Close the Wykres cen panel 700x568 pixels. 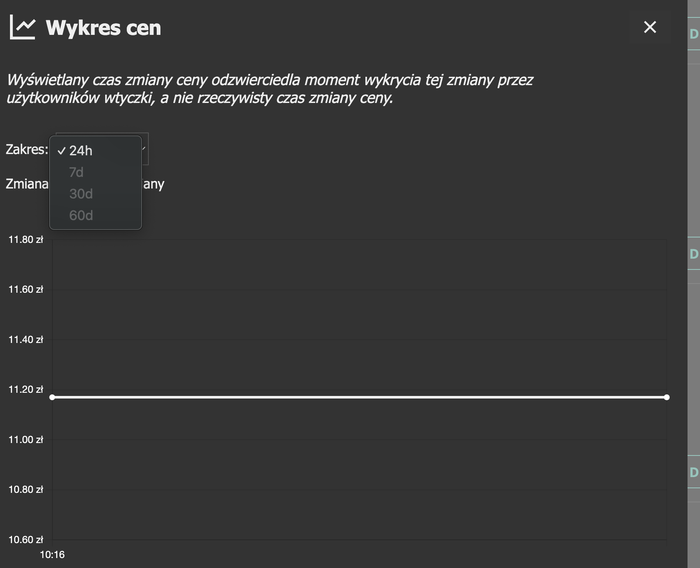pos(650,27)
